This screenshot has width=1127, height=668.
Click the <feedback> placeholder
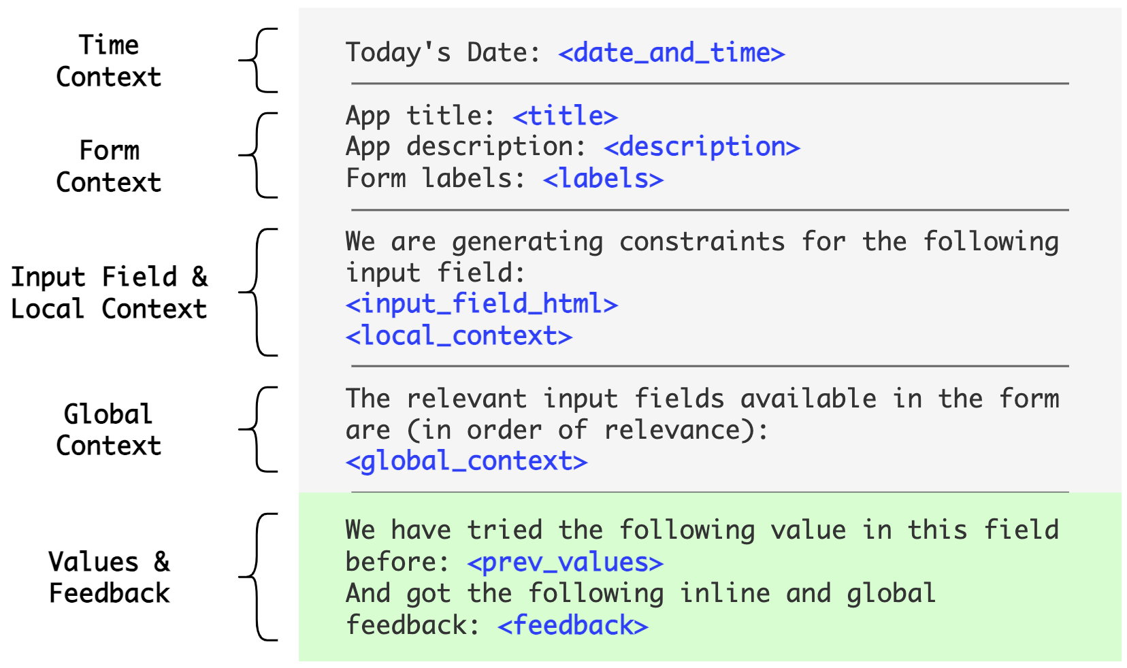coord(572,626)
